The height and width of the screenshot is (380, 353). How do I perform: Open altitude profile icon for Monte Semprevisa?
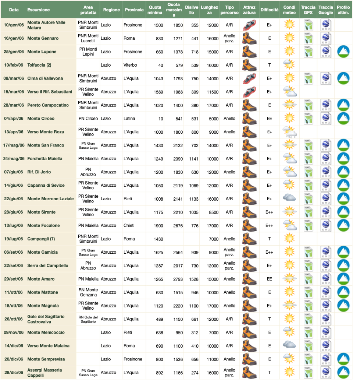(x=343, y=359)
